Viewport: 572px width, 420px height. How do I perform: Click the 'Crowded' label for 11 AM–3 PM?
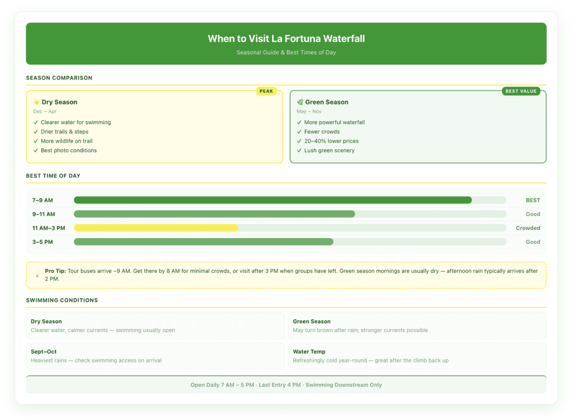(529, 228)
